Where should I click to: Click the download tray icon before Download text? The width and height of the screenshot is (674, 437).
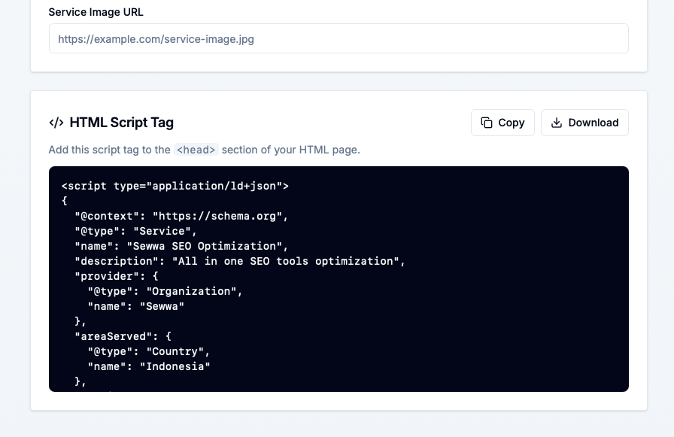click(x=557, y=123)
